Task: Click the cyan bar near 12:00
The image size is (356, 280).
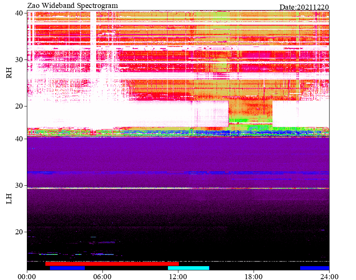Action: (188, 268)
